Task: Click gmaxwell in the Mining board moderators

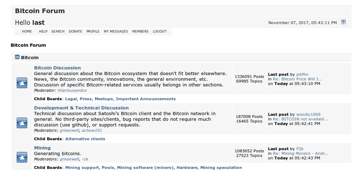Action: pyautogui.click(x=69, y=159)
